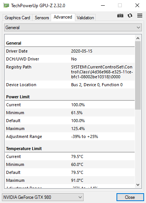Viewport: 146px width, 203px height.
Task: Click the Temperature Limit section header
Action: pyautogui.click(x=24, y=149)
